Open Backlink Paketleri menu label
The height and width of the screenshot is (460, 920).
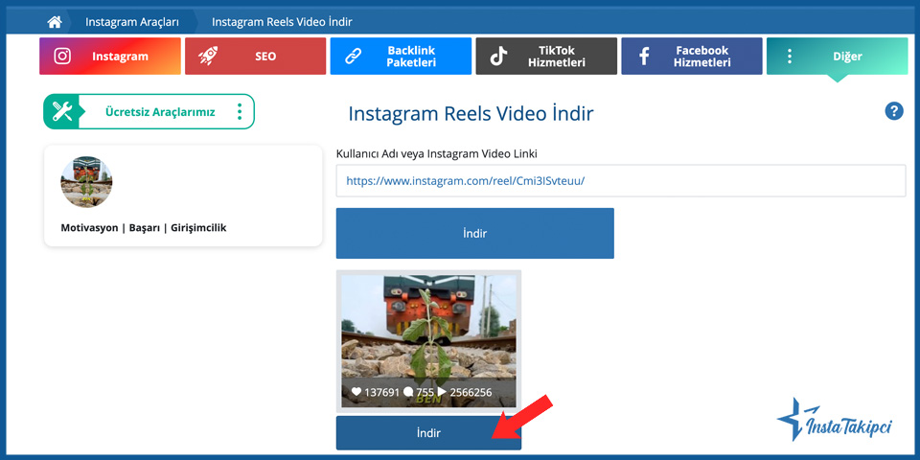point(411,57)
